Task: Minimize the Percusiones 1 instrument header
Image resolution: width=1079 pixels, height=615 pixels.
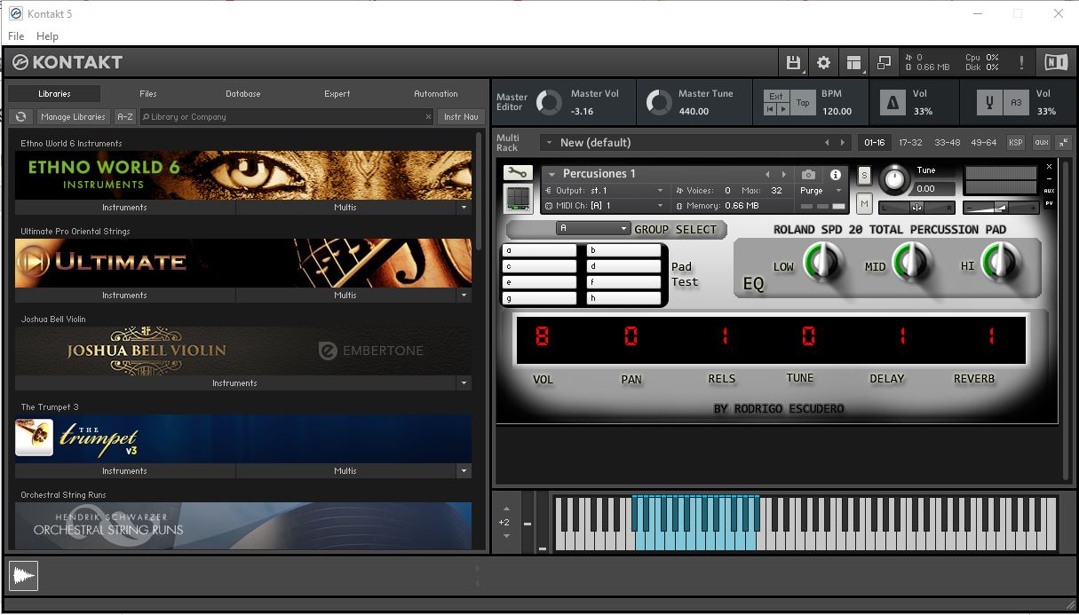Action: tap(1049, 178)
